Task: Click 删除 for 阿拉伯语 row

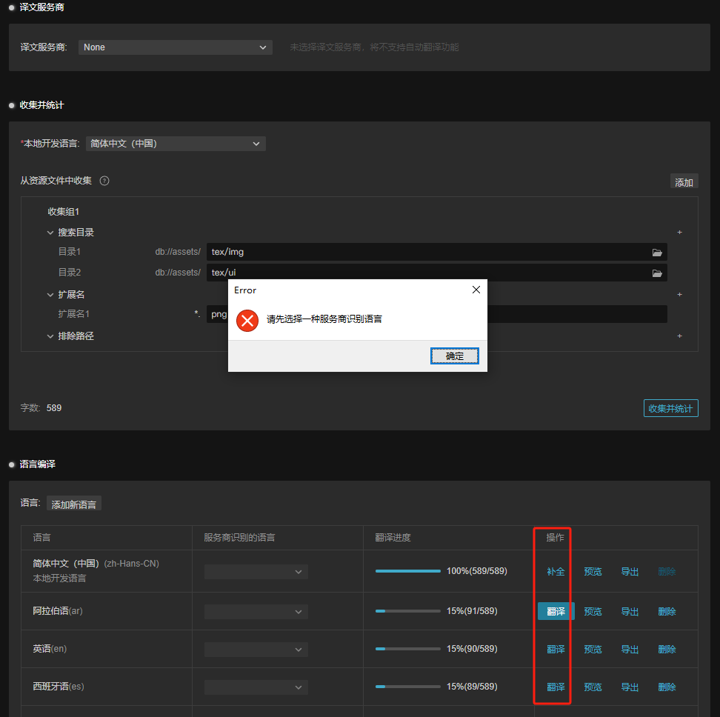Action: [667, 611]
